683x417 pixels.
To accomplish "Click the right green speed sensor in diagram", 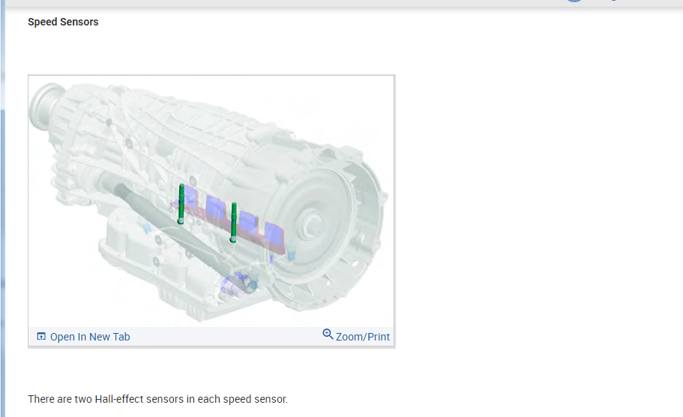I will coord(234,221).
